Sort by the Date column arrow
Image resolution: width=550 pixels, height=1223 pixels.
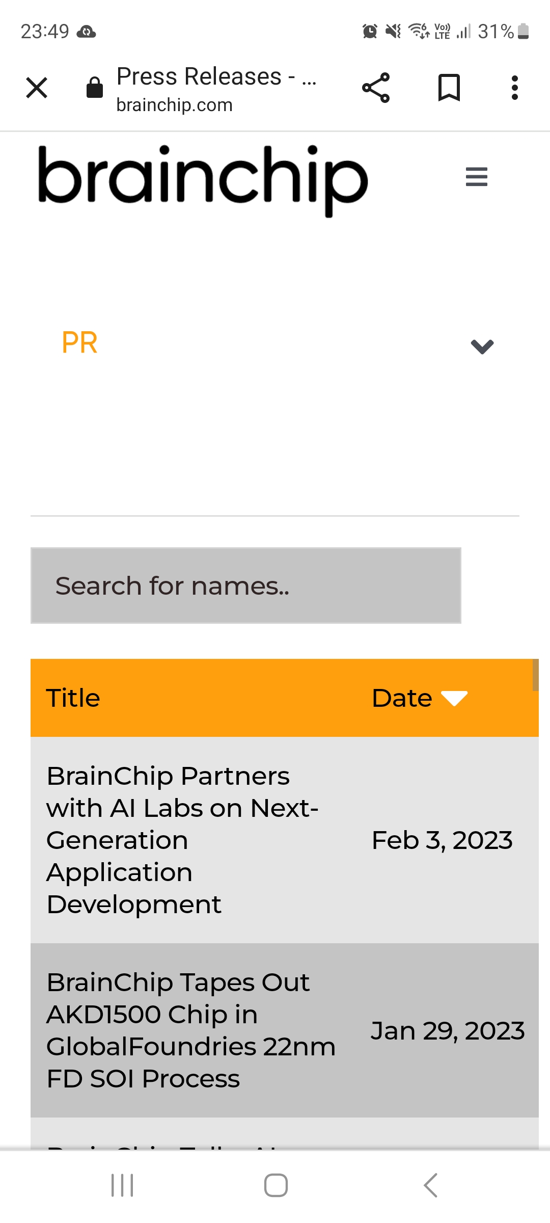(454, 698)
